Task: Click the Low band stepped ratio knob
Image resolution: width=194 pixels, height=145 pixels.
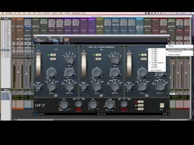Action: [70, 60]
